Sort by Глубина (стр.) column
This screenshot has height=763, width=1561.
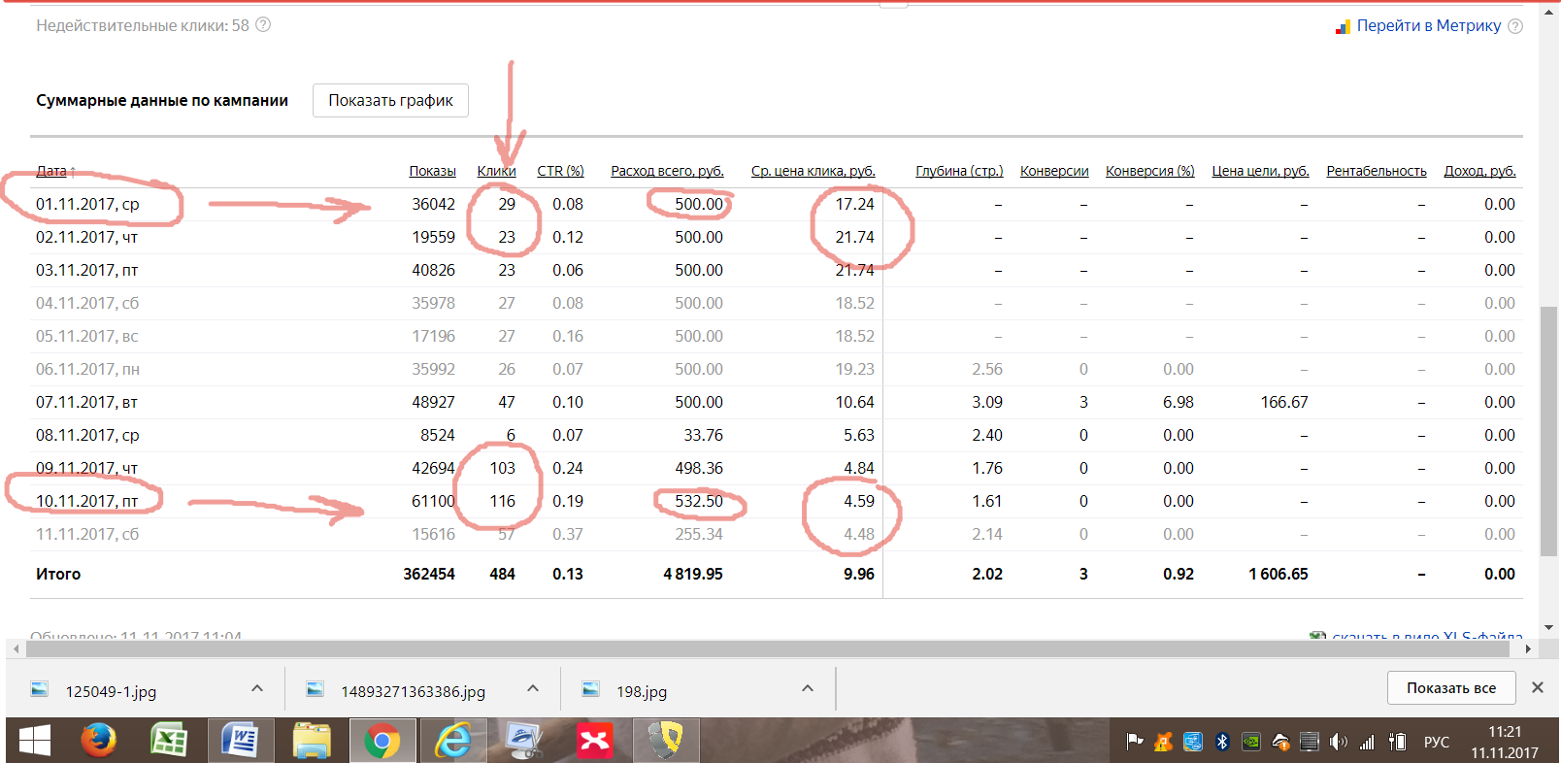click(959, 171)
